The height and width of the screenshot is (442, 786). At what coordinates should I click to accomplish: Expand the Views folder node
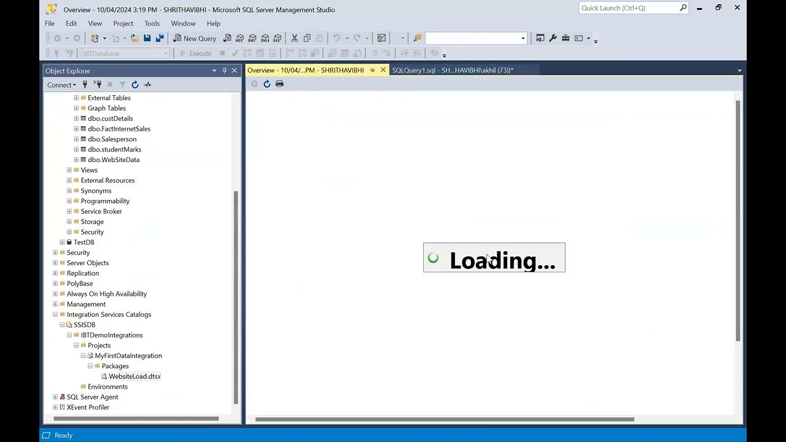pyautogui.click(x=69, y=170)
